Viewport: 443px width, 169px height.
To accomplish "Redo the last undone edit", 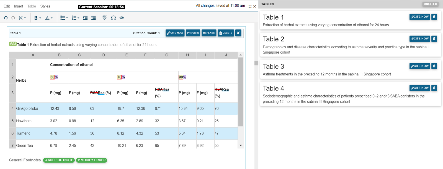I will (x=13, y=18).
